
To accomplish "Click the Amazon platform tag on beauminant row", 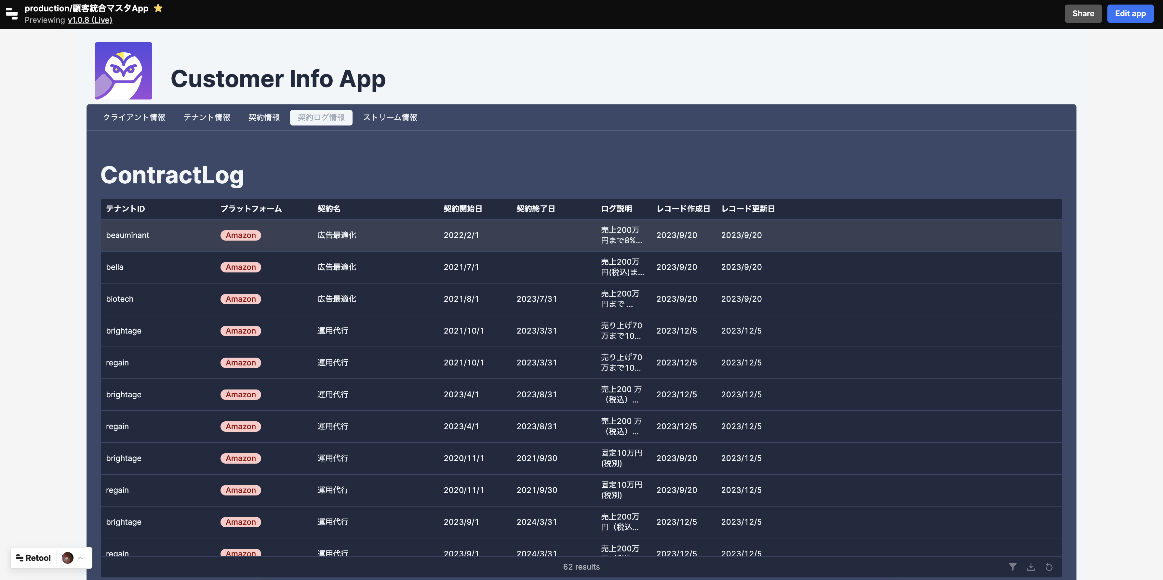I will click(x=241, y=235).
